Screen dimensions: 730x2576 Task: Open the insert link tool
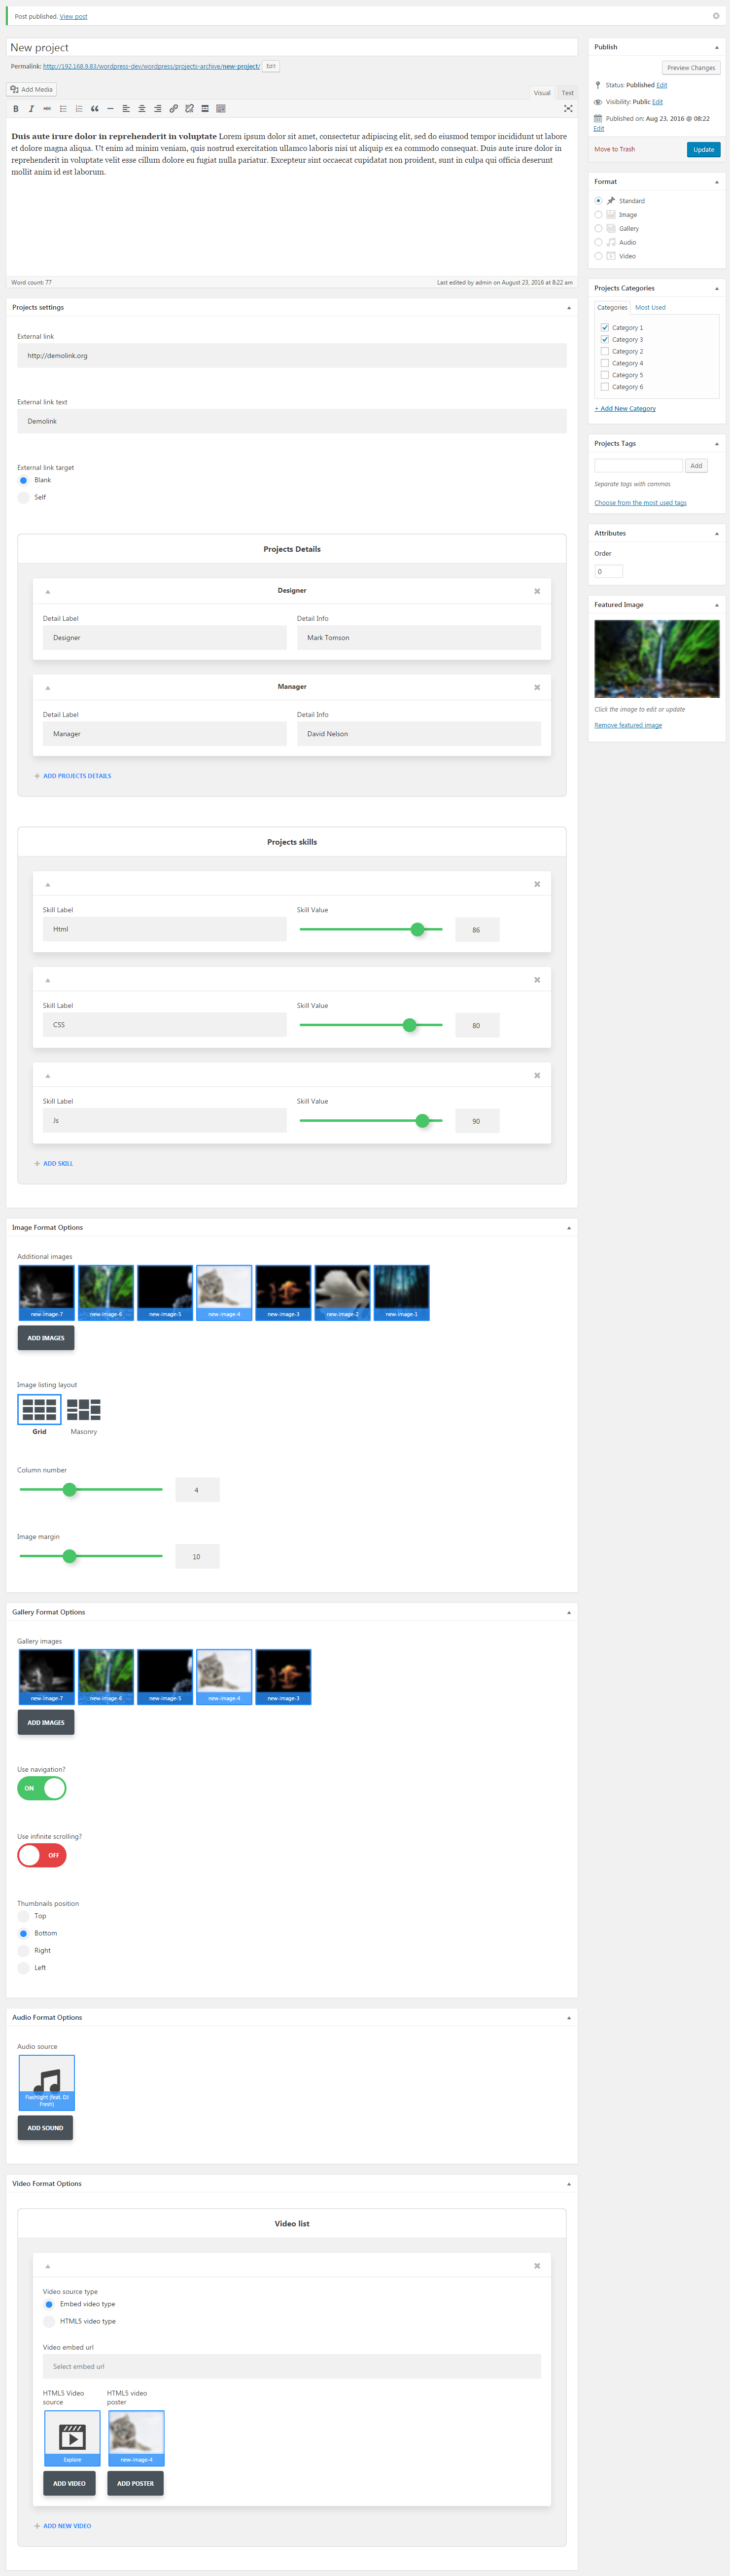coord(173,109)
